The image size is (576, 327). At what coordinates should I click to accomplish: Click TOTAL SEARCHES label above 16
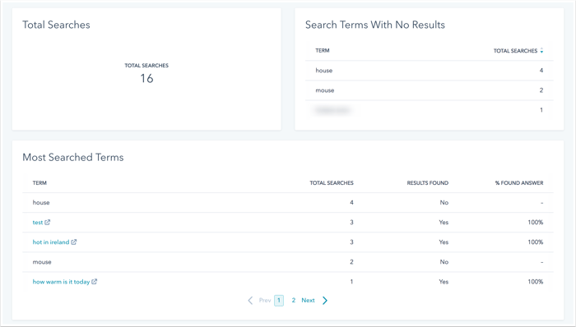coord(146,65)
